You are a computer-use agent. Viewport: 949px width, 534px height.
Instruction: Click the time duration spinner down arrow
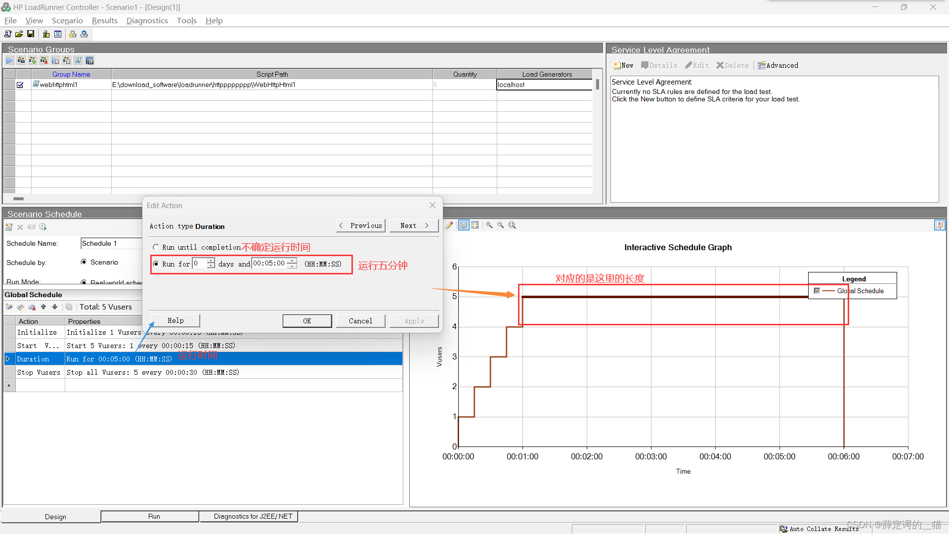point(293,267)
